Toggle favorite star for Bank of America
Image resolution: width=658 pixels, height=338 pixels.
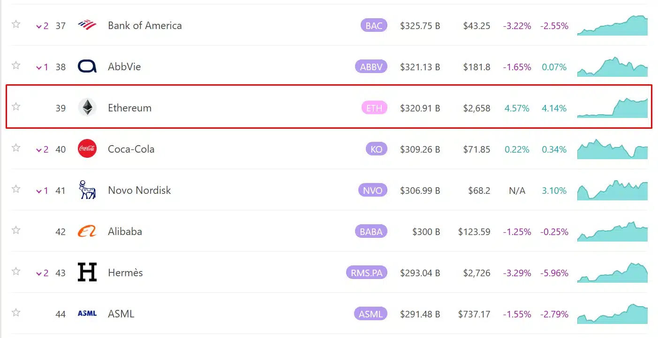point(16,24)
